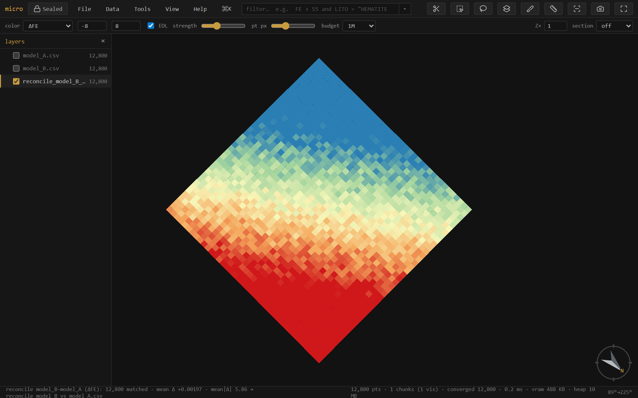This screenshot has width=638, height=398.
Task: Click the north compass widget
Action: click(x=613, y=363)
